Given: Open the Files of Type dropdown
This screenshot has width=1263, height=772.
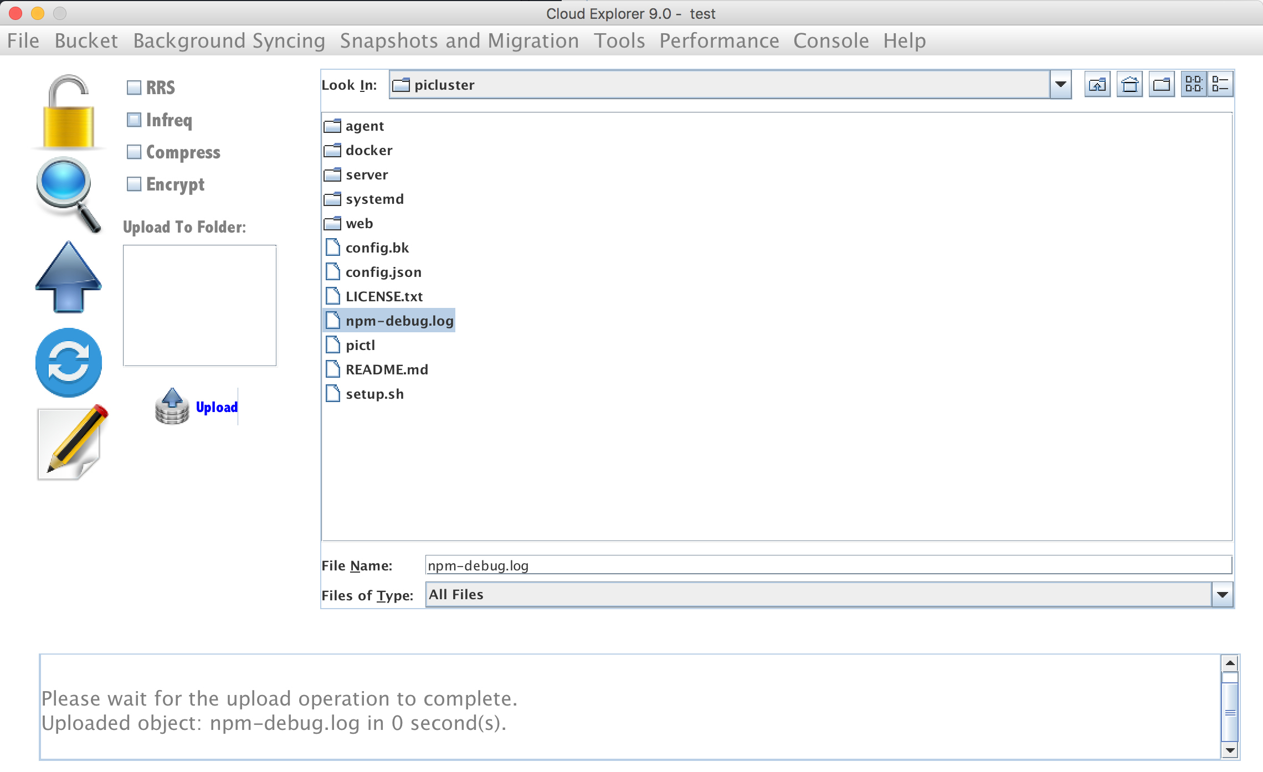Looking at the screenshot, I should click(x=1222, y=595).
